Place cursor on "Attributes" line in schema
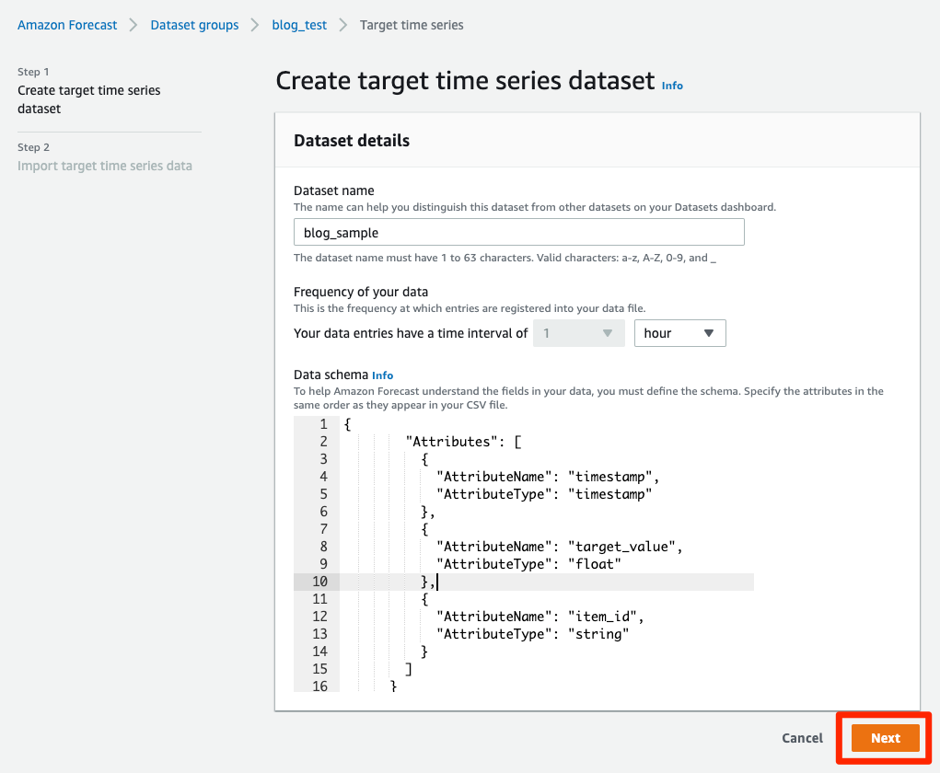Screen dimensions: 940x773 (x=463, y=442)
